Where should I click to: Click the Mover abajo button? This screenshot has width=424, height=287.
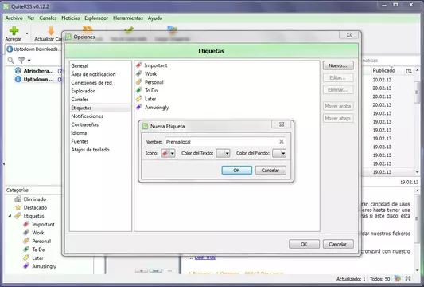click(338, 119)
